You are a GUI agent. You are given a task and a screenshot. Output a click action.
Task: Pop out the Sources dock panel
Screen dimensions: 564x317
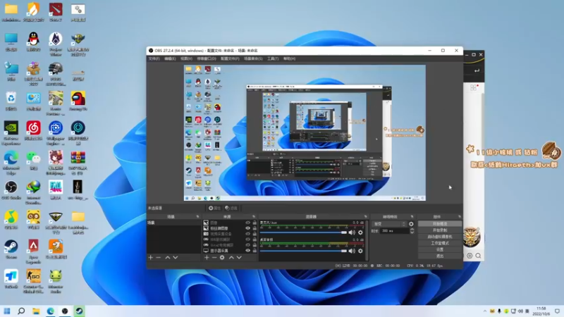[x=254, y=217]
